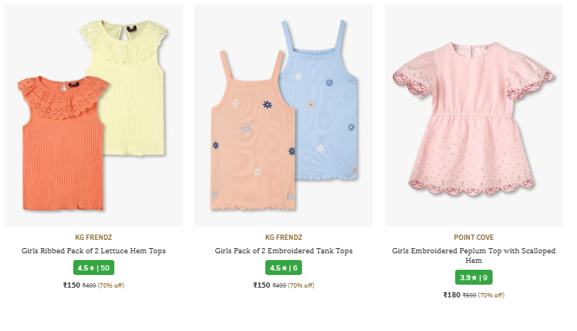Click KG FRENDZ brand above Embroidered Tank Tops

283,238
